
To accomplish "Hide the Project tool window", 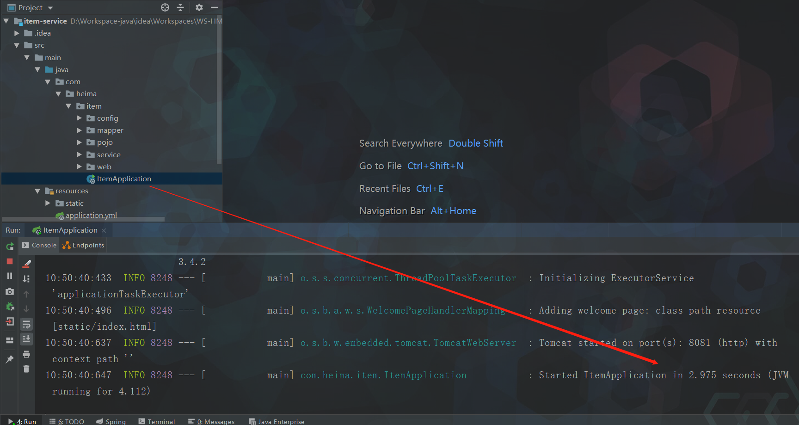I will tap(215, 7).
